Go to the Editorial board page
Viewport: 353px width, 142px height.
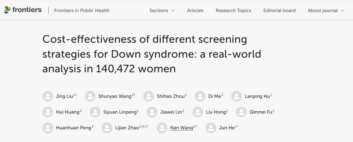pyautogui.click(x=279, y=10)
